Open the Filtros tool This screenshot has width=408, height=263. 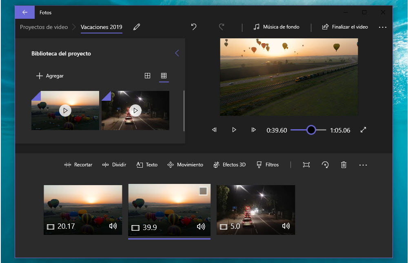pyautogui.click(x=268, y=165)
